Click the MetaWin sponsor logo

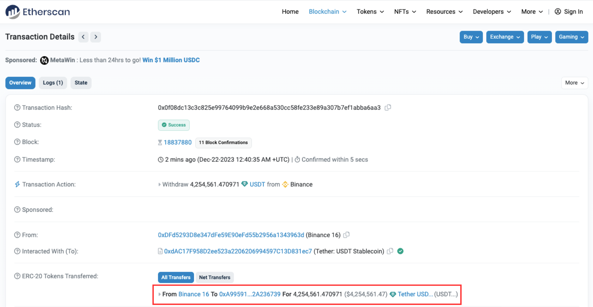(x=44, y=60)
